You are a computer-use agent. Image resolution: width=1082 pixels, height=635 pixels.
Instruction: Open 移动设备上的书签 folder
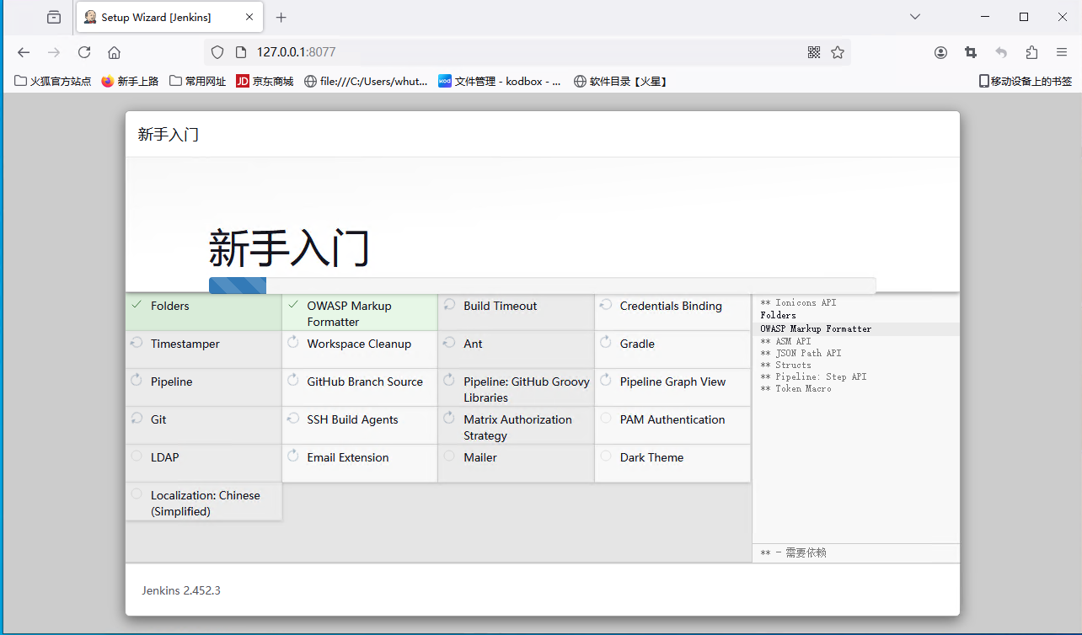(x=1025, y=82)
